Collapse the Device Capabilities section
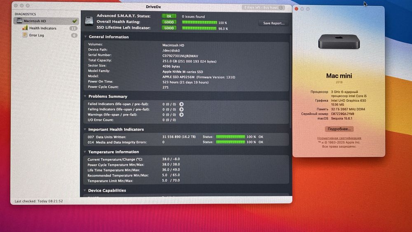412x232 pixels. pos(84,190)
